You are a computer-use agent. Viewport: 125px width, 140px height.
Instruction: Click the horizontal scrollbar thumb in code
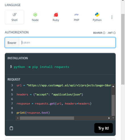click(x=47, y=118)
